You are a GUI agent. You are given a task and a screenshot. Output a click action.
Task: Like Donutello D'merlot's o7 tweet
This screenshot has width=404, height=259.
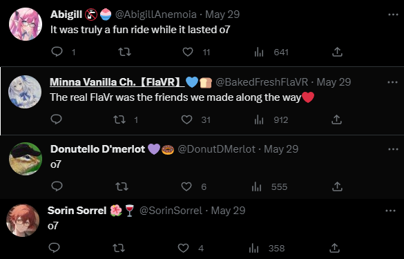(x=186, y=186)
